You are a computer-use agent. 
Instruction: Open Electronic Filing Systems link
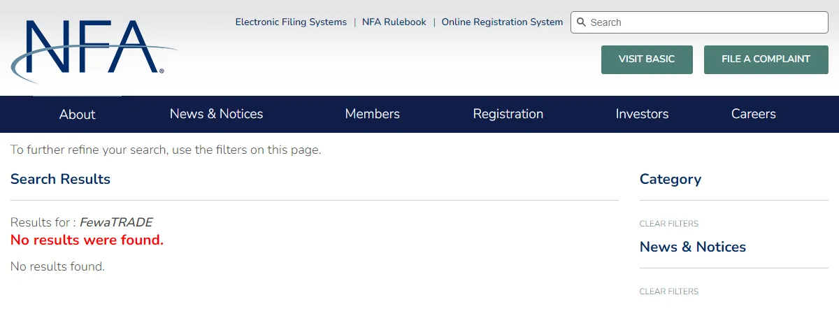(291, 22)
